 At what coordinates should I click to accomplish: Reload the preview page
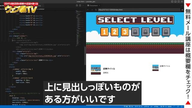(96, 10)
